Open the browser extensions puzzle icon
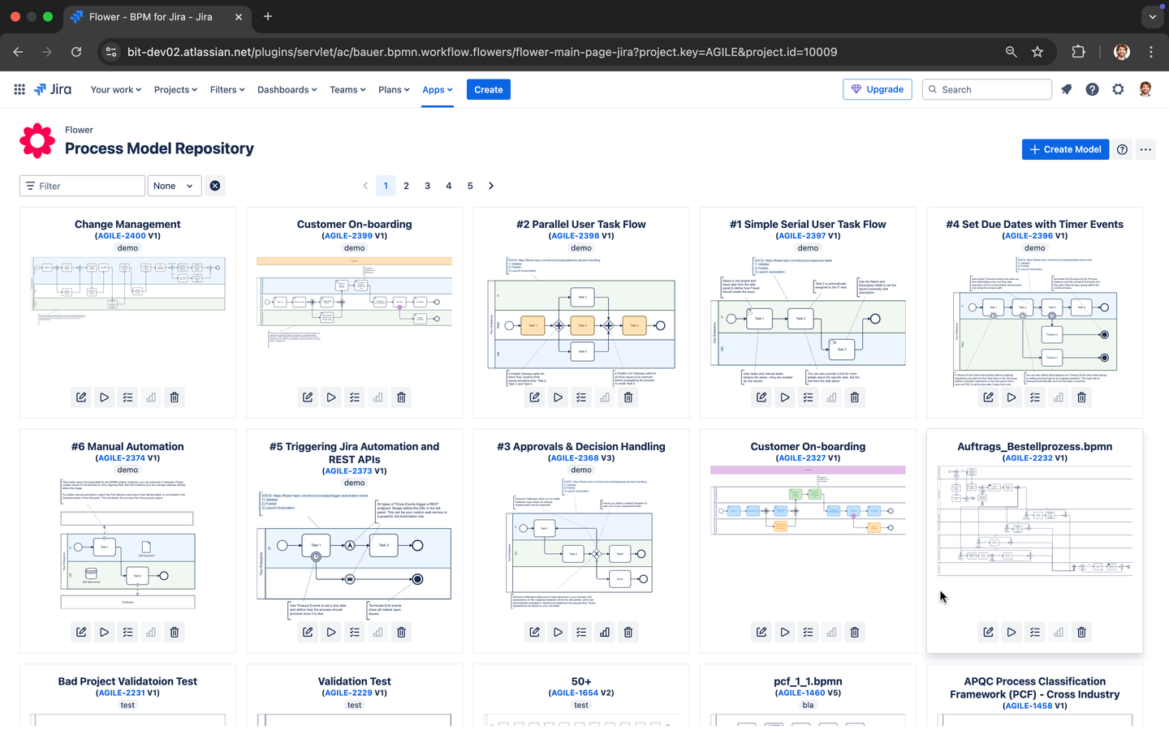The height and width of the screenshot is (730, 1169). pyautogui.click(x=1078, y=52)
